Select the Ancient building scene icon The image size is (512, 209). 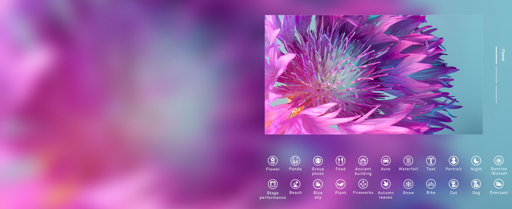[363, 161]
